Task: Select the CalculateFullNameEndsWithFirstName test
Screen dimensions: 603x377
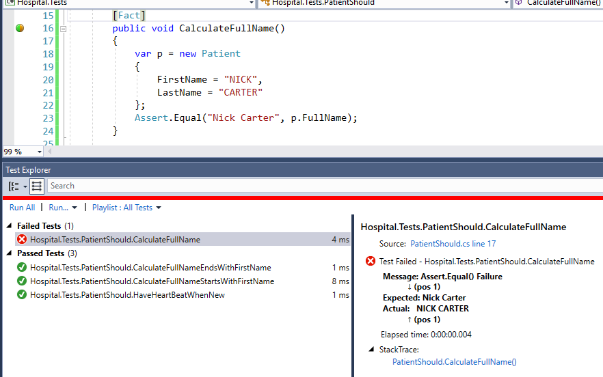Action: pos(183,268)
